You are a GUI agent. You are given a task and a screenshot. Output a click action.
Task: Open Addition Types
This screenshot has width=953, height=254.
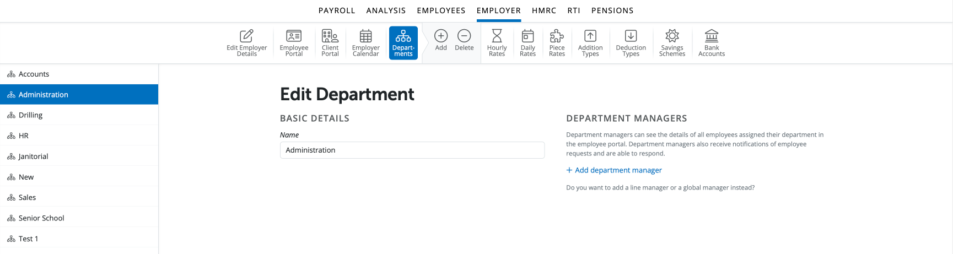590,43
